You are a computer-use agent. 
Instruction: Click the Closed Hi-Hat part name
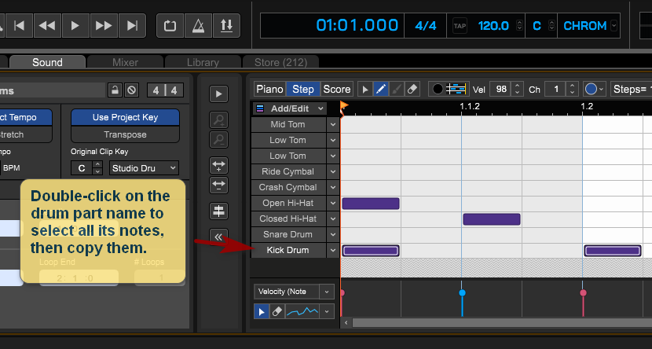tap(288, 219)
